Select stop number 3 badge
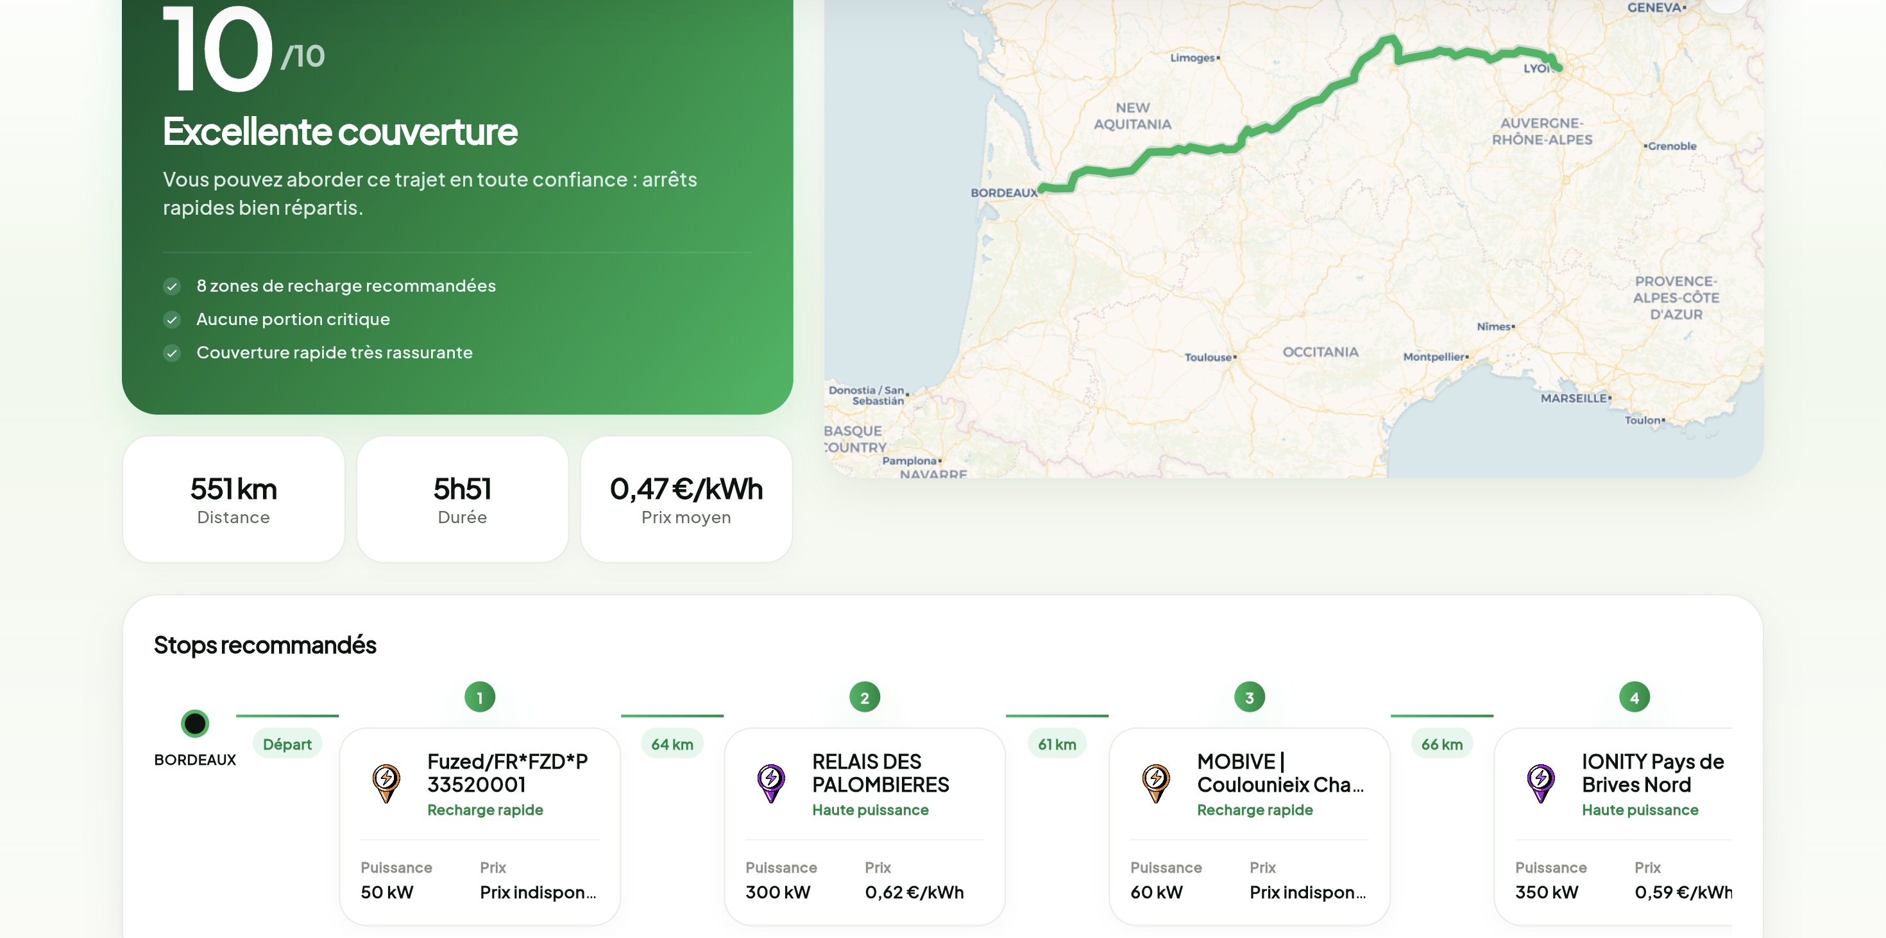Image resolution: width=1886 pixels, height=938 pixels. (x=1250, y=698)
